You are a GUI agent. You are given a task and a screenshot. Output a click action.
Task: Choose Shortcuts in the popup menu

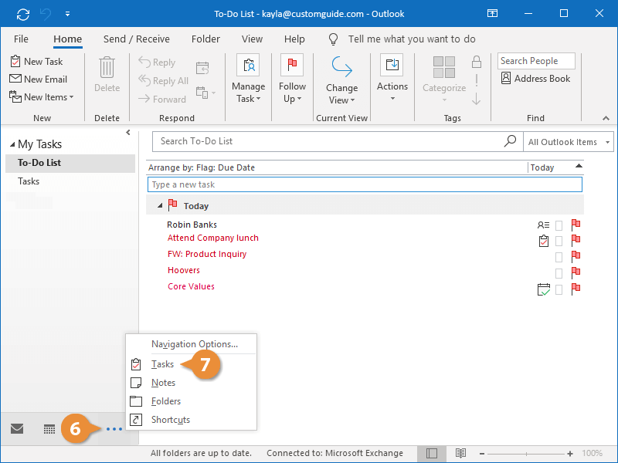(x=171, y=420)
